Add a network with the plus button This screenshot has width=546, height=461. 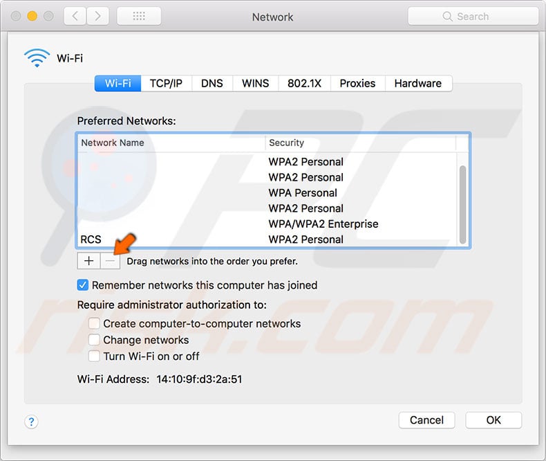[88, 261]
